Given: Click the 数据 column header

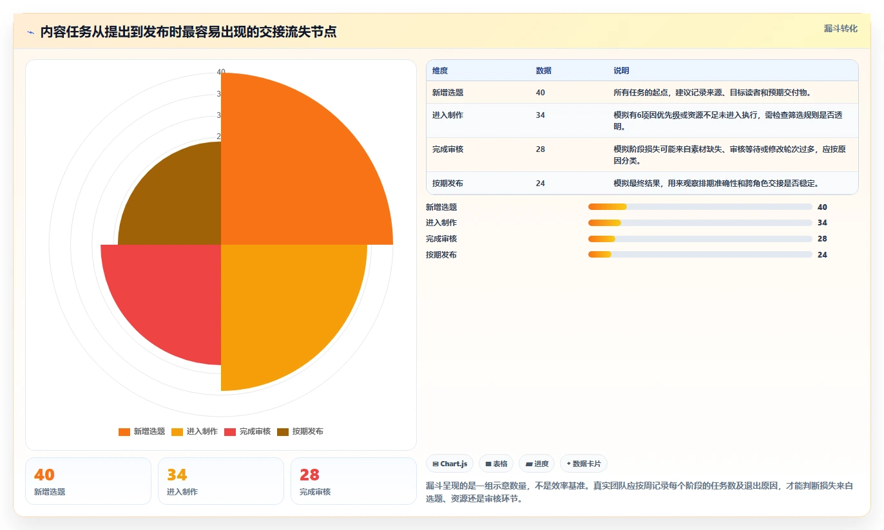Looking at the screenshot, I should [x=544, y=71].
